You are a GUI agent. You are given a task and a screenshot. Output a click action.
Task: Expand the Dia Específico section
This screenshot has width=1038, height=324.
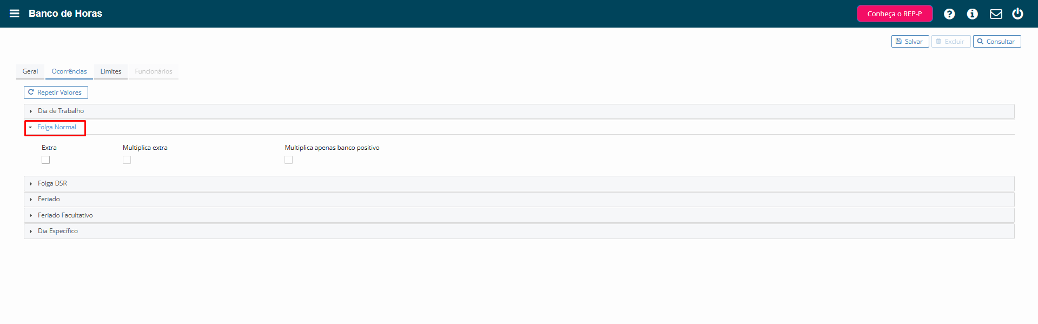pos(519,231)
